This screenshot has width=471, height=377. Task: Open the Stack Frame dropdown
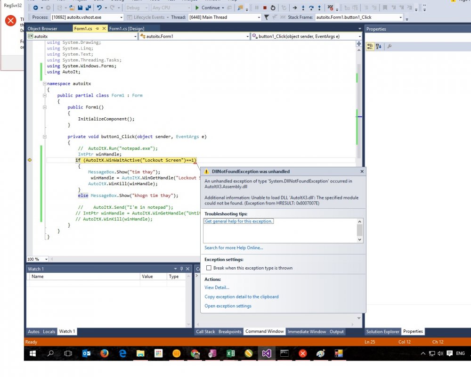(x=400, y=17)
